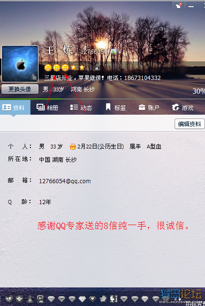Click the gray penguin icon after level stars

(97, 68)
